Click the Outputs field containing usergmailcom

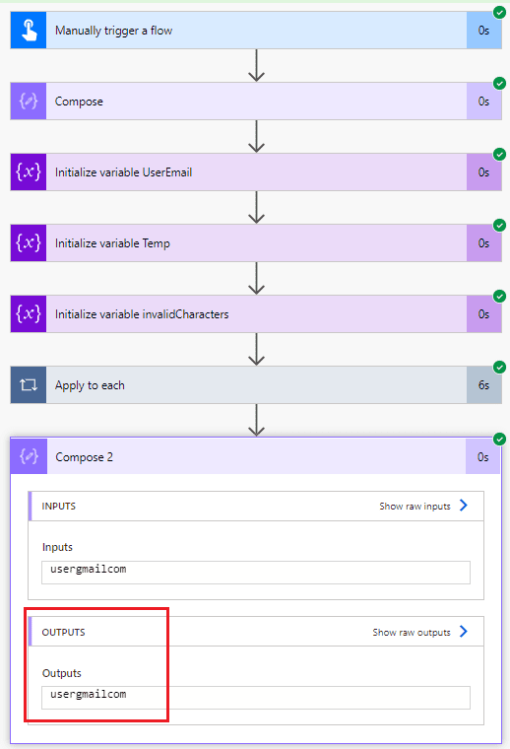pos(256,698)
